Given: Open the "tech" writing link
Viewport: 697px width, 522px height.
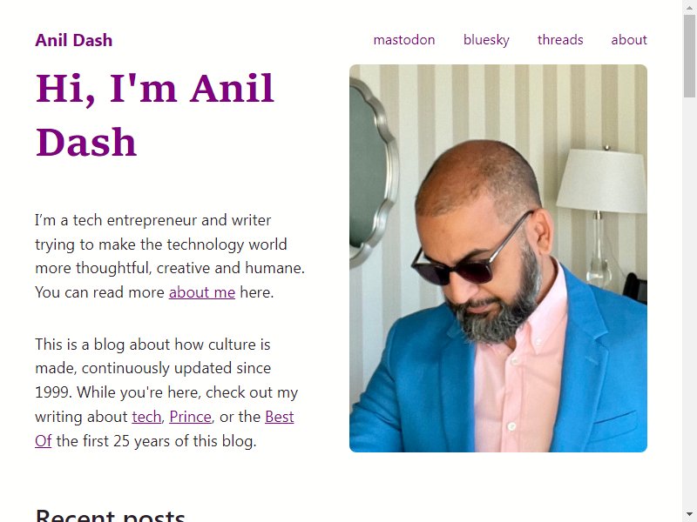Looking at the screenshot, I should [146, 417].
